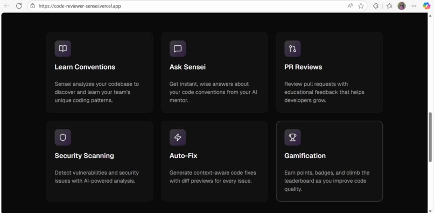Click the page vertical scrollbar thumb
The height and width of the screenshot is (213, 434).
pos(430,137)
